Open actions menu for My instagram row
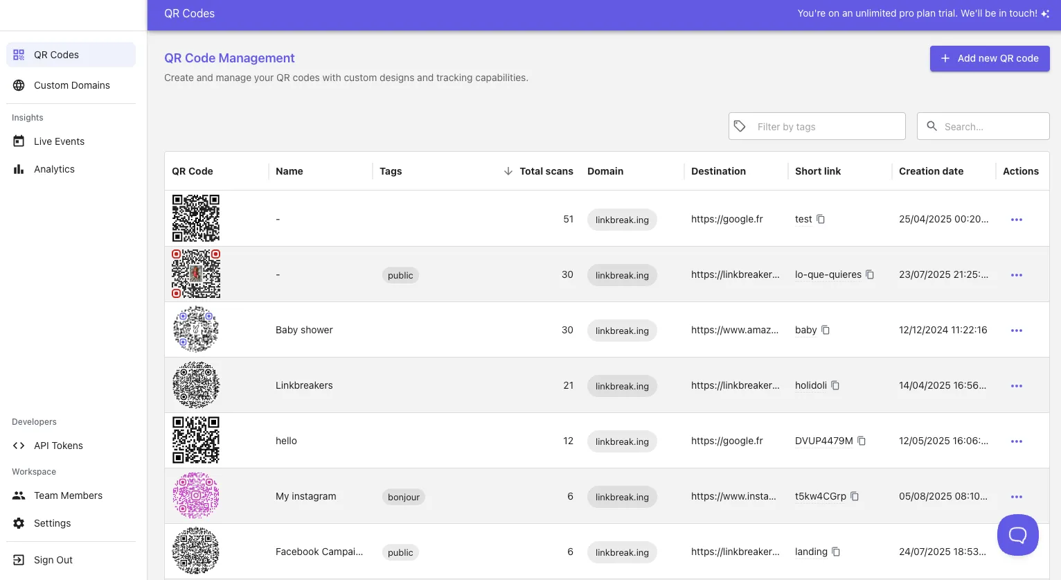The image size is (1061, 580). pyautogui.click(x=1017, y=497)
